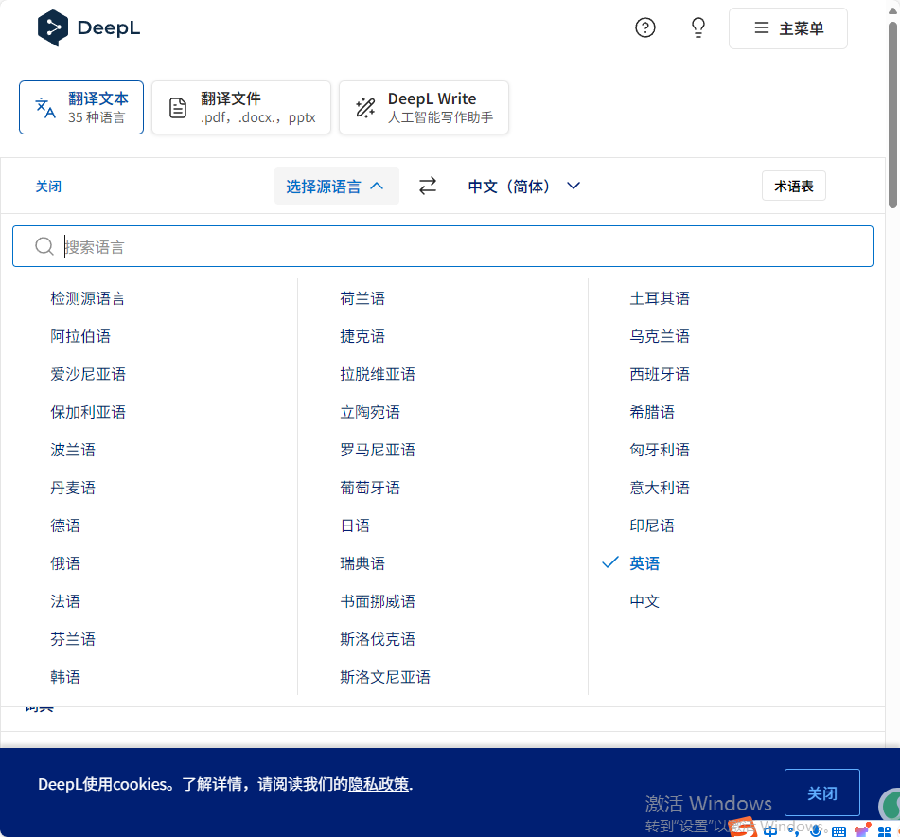900x837 pixels.
Task: Select 俄语 from the language list
Action: [x=65, y=563]
